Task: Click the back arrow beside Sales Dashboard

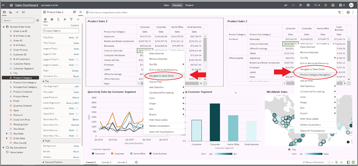Action: tap(3, 5)
